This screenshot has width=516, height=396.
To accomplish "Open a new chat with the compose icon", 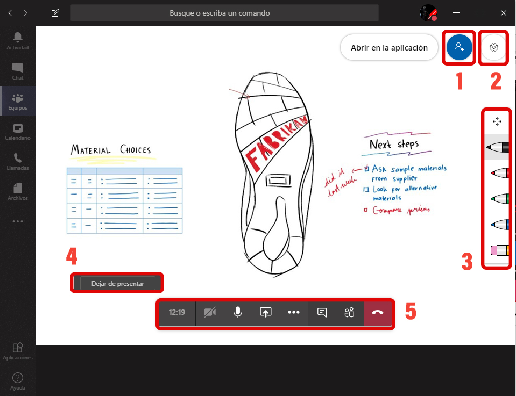I will coord(55,13).
